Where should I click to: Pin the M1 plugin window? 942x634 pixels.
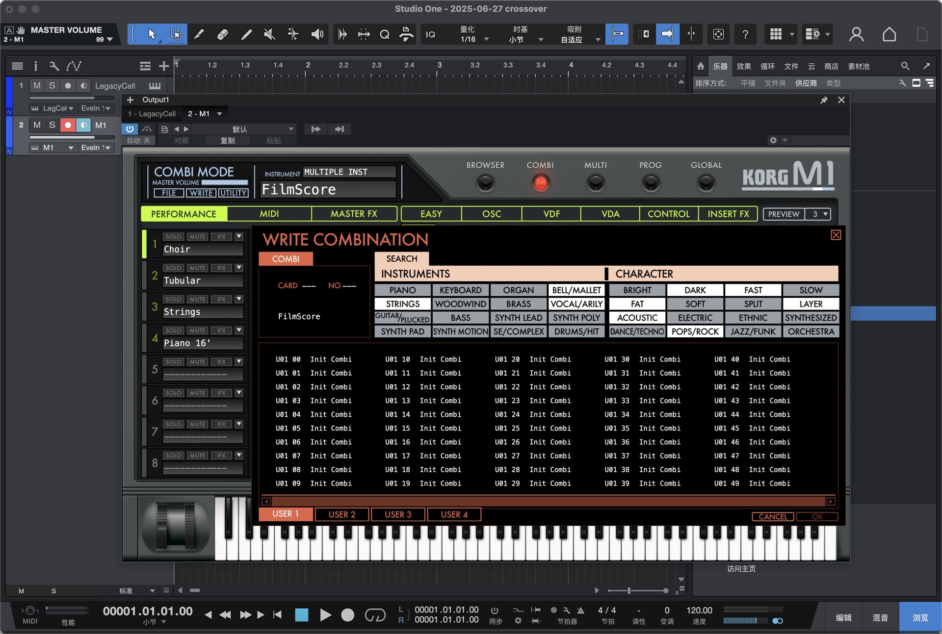(x=824, y=100)
